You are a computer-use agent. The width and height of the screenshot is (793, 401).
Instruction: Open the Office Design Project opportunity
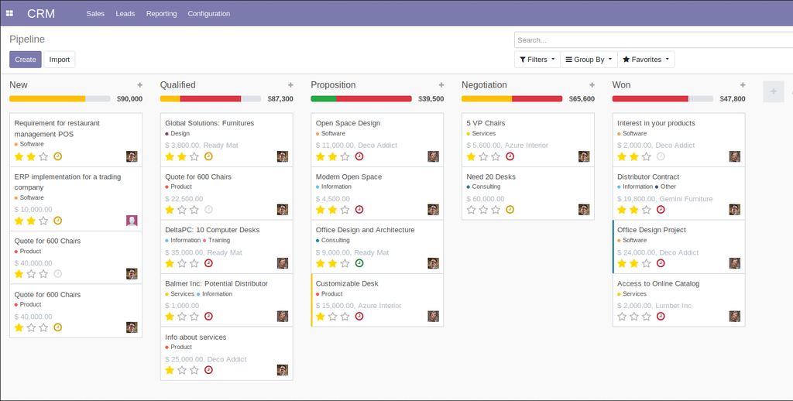coord(678,247)
